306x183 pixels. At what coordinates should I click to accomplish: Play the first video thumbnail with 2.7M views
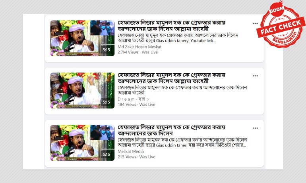[82, 38]
